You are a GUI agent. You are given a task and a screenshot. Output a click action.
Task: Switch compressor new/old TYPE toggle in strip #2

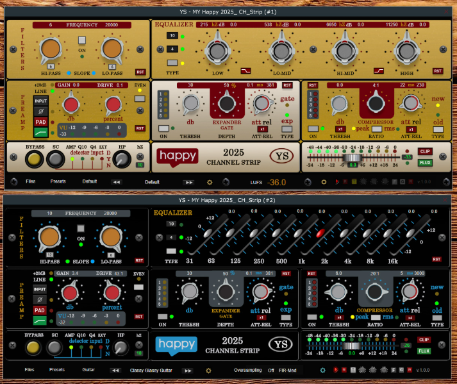point(436,317)
